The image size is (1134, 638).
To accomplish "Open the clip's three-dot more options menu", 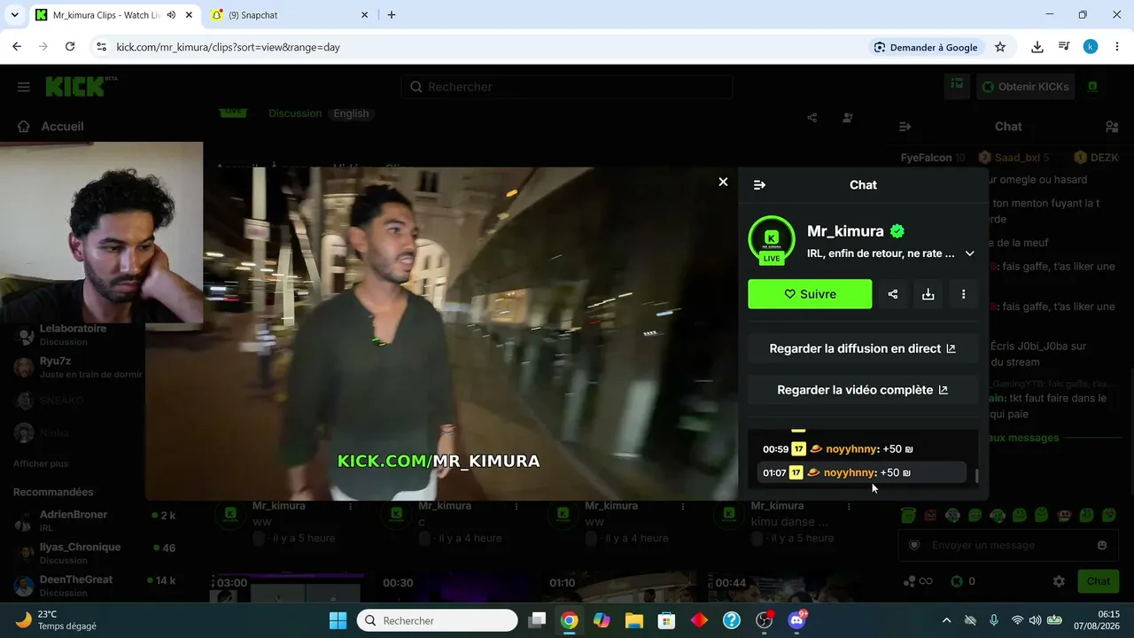I will pos(964,294).
